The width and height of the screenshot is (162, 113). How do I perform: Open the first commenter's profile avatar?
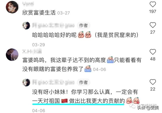(x=12, y=7)
